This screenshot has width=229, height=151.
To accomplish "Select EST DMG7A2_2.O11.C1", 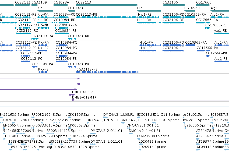I will click(x=106, y=131).
